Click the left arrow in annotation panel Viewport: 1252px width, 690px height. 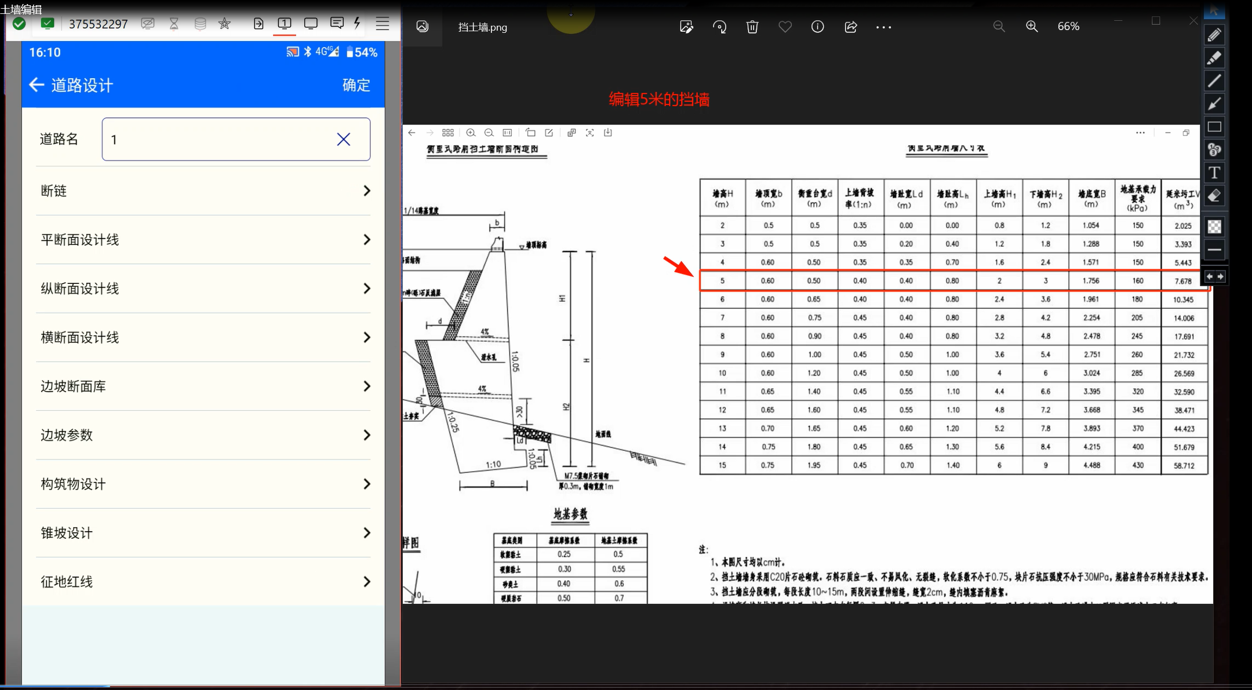point(1209,276)
